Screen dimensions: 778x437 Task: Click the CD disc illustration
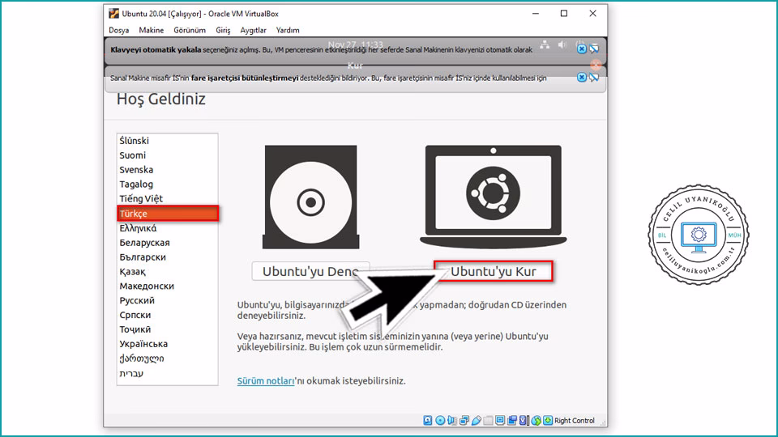click(x=310, y=197)
